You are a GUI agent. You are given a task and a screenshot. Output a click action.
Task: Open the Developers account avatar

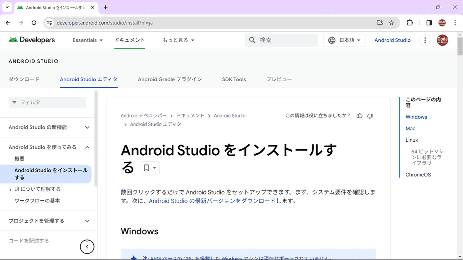[x=443, y=40]
